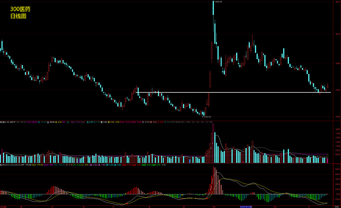
Task: Click the 日线图 period label
Action: [x=18, y=16]
